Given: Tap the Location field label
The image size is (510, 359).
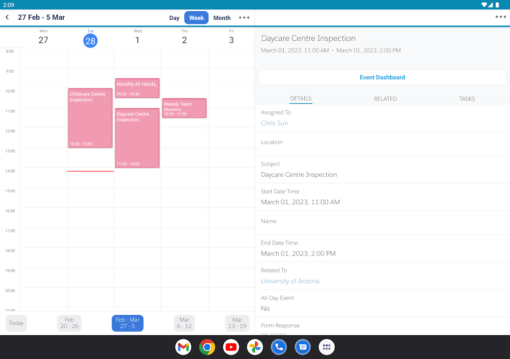Looking at the screenshot, I should tap(272, 142).
